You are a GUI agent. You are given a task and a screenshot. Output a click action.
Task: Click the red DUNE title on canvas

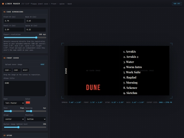click(x=93, y=88)
